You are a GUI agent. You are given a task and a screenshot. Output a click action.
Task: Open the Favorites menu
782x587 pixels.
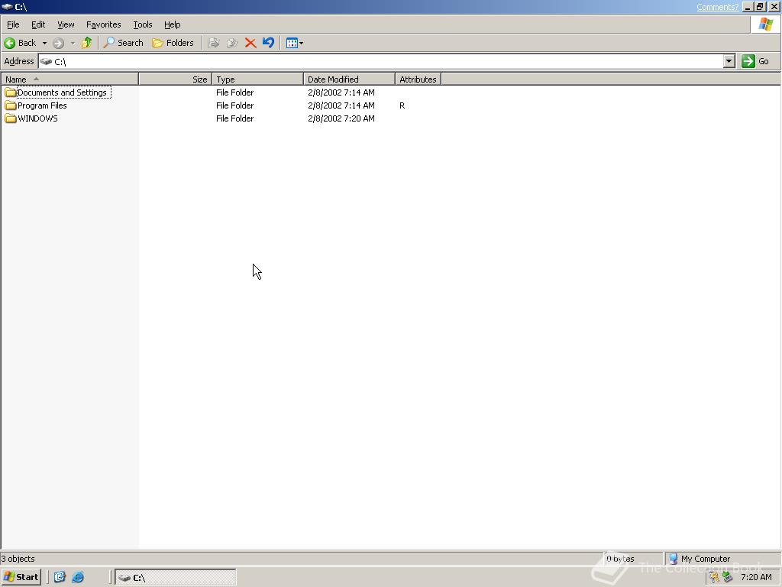[x=103, y=24]
